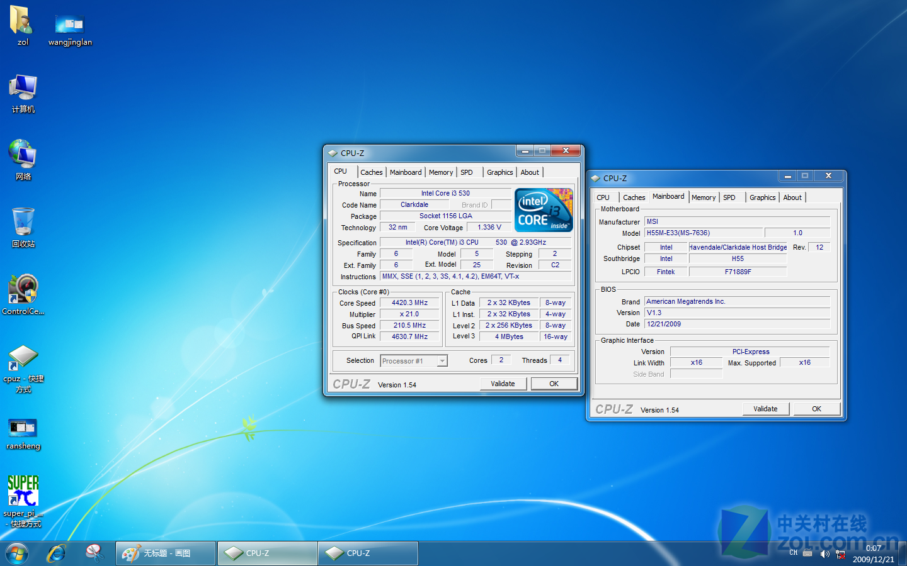Click OK in the CPU window
Image resolution: width=907 pixels, height=566 pixels.
[x=554, y=384]
